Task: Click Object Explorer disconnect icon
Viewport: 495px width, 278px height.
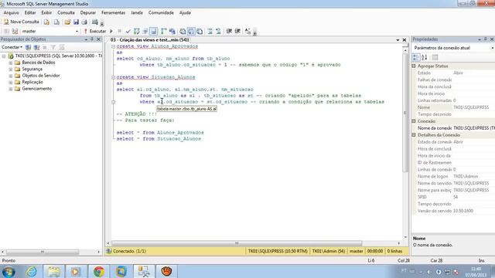Action: [36, 47]
